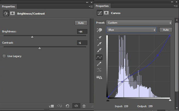179x111 pixels.
Task: Click the view previous state icon
Action: click(x=59, y=106)
